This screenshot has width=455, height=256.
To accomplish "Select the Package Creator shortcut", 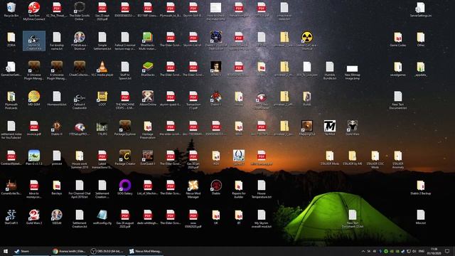I will [x=125, y=158].
